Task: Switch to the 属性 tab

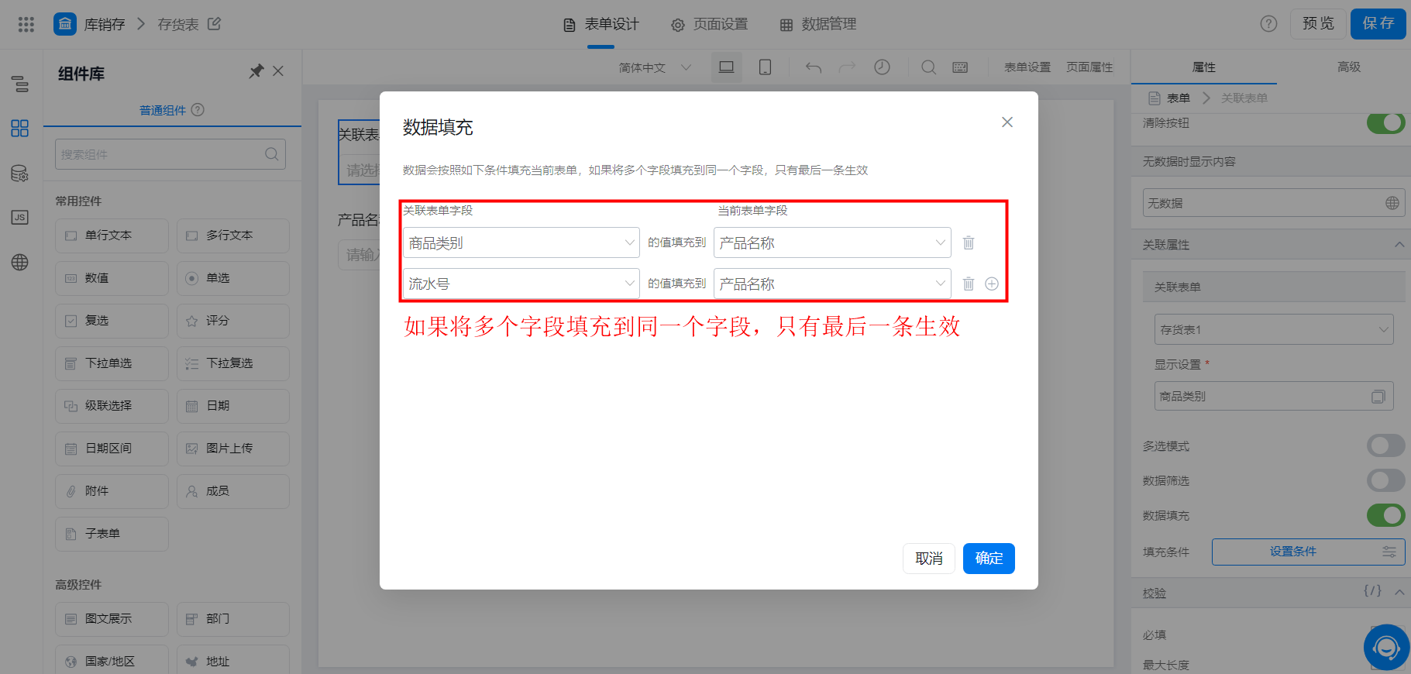Action: 1204,67
